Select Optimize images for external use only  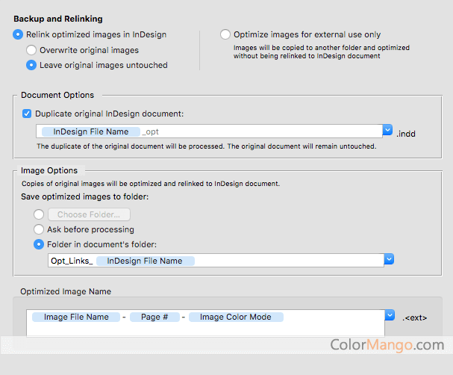coord(225,34)
